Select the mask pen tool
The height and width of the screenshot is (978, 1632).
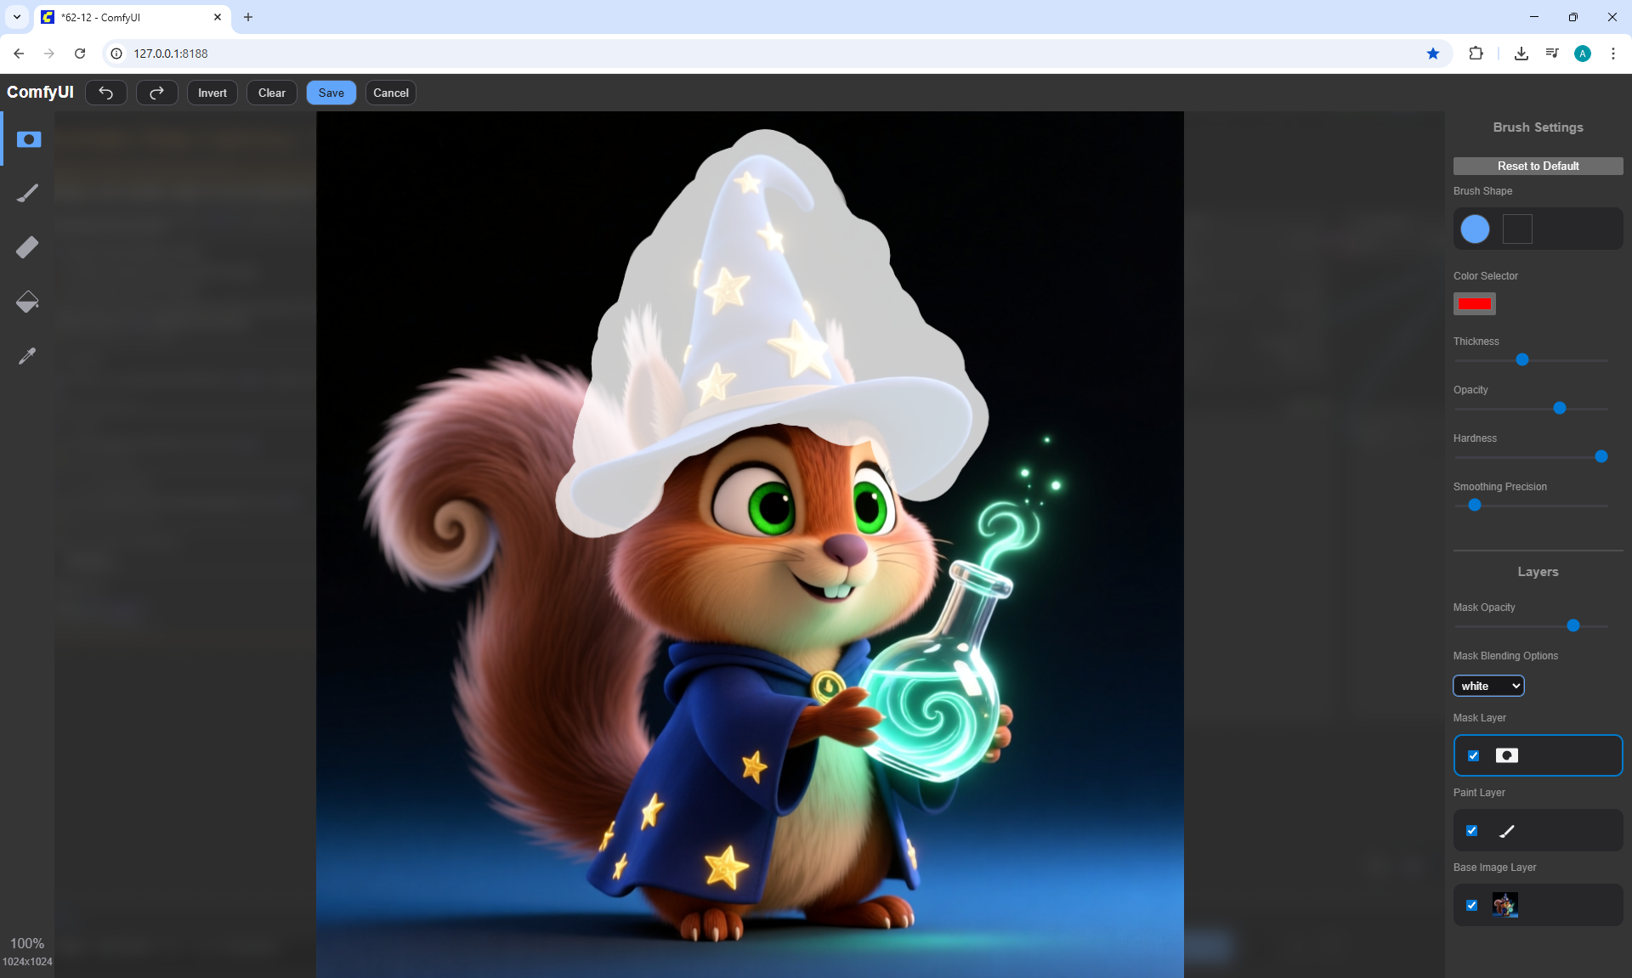[28, 139]
